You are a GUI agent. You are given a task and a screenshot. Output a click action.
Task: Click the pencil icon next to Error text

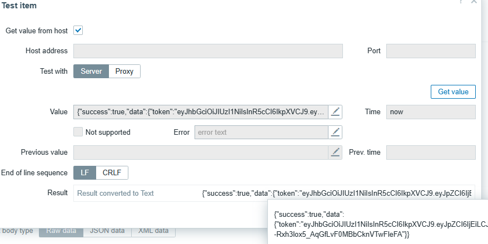335,132
